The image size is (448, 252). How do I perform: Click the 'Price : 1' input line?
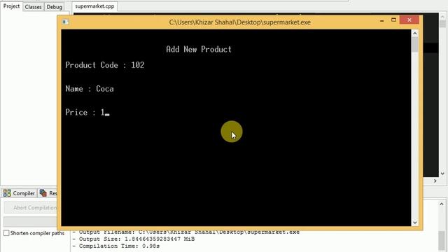(x=87, y=112)
